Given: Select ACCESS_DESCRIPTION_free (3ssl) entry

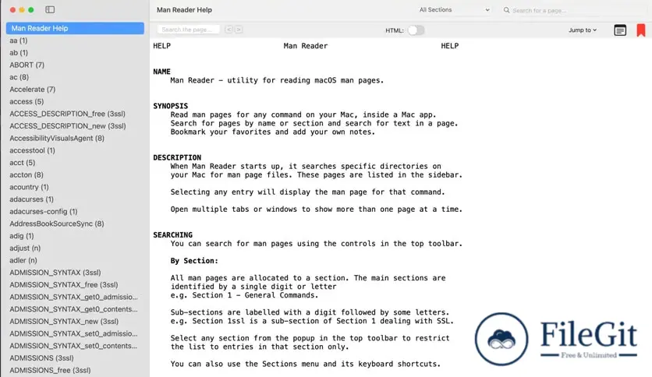Looking at the screenshot, I should click(67, 114).
